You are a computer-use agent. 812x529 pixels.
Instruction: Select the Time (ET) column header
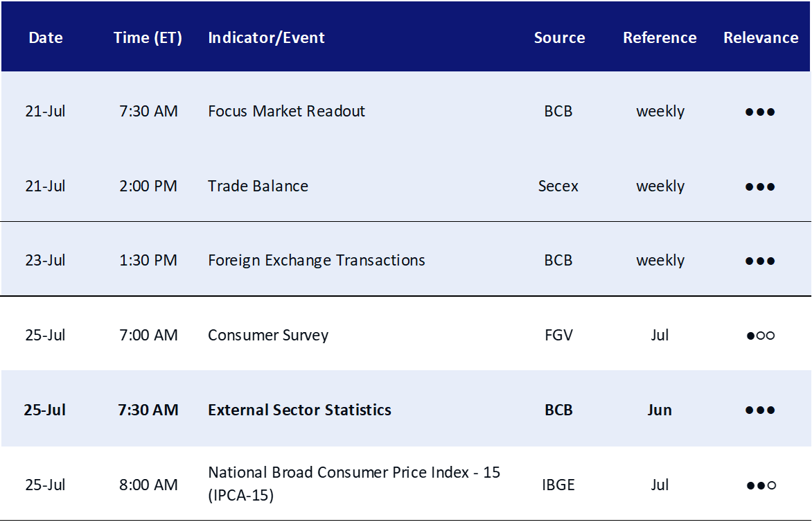click(x=148, y=38)
